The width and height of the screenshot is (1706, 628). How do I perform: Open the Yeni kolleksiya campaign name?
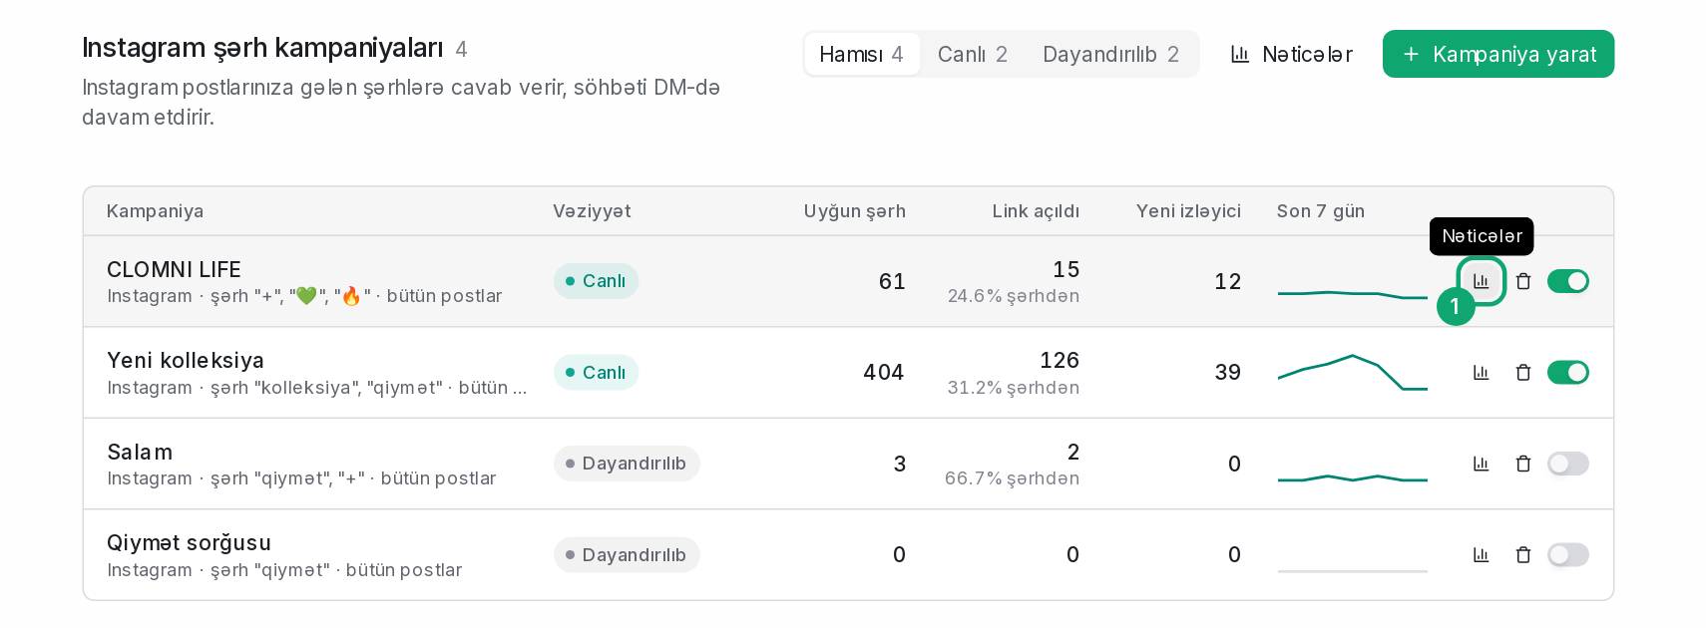(x=186, y=360)
